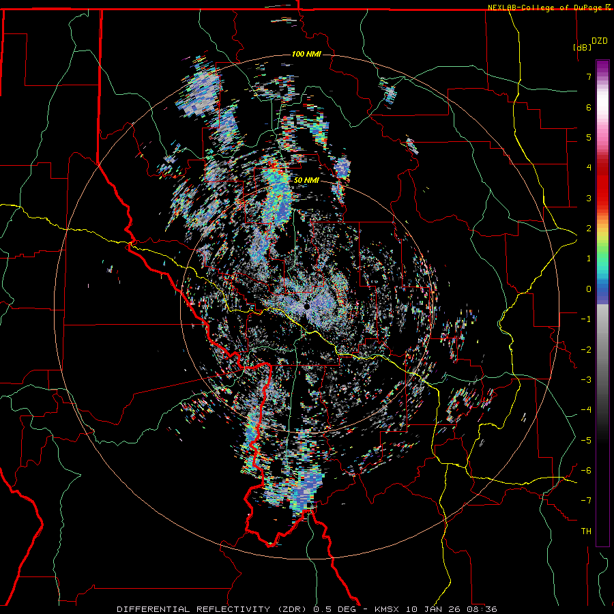Click the 100 NMI range ring label

click(x=306, y=54)
